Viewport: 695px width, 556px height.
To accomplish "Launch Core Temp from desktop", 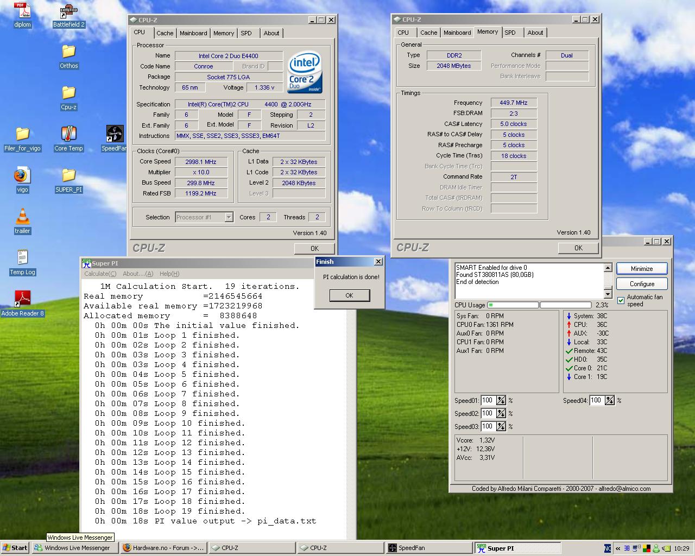I will click(x=68, y=138).
